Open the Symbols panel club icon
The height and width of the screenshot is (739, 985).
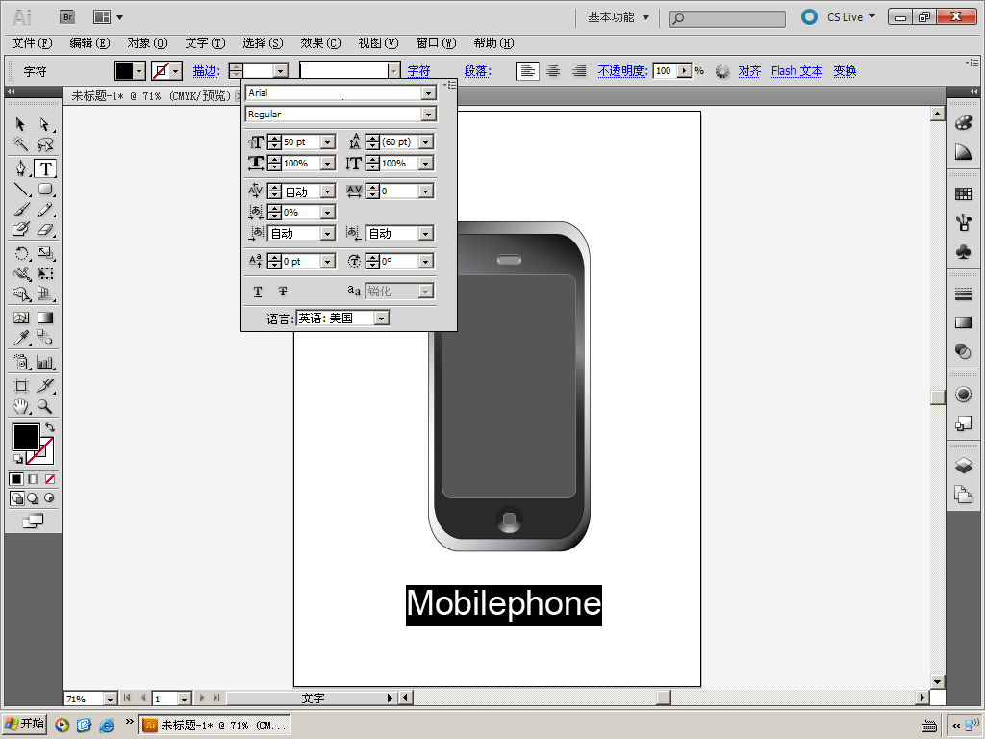coord(963,250)
